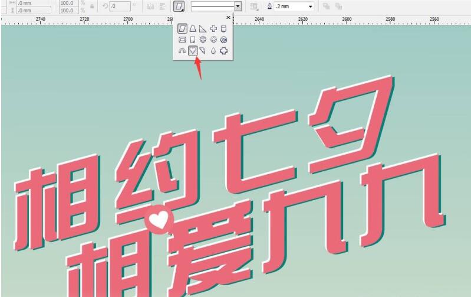Click the To Front of Layer icon
The width and height of the screenshot is (471, 297).
point(326,6)
